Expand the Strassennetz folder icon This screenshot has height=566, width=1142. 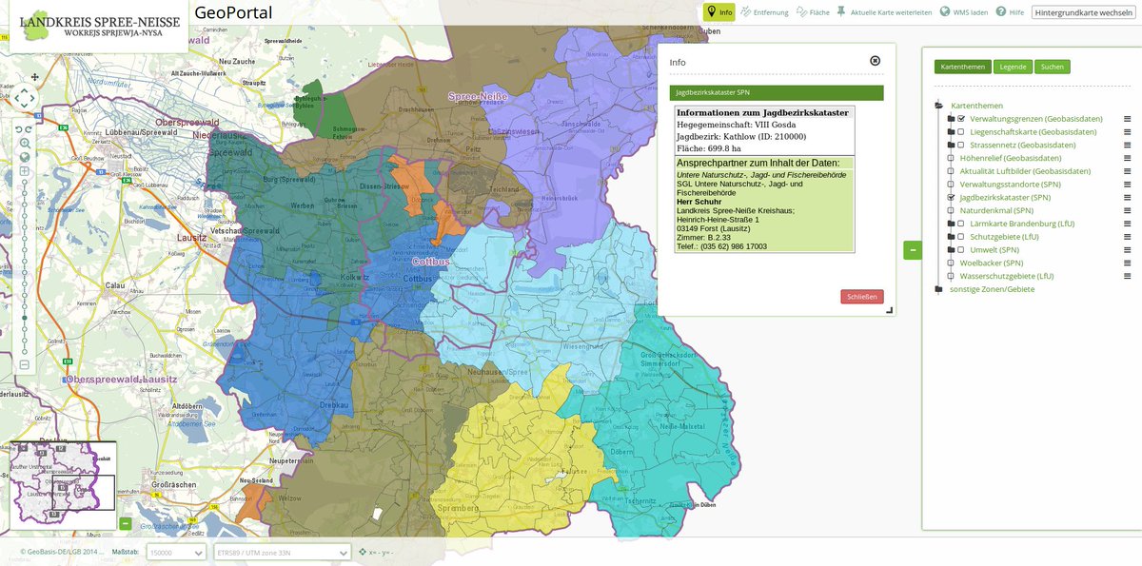pyautogui.click(x=951, y=145)
